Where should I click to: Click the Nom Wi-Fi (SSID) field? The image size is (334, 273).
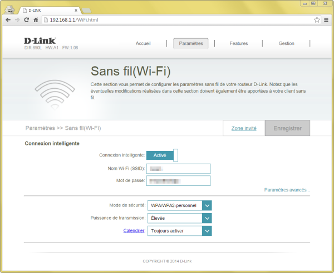tap(179, 169)
